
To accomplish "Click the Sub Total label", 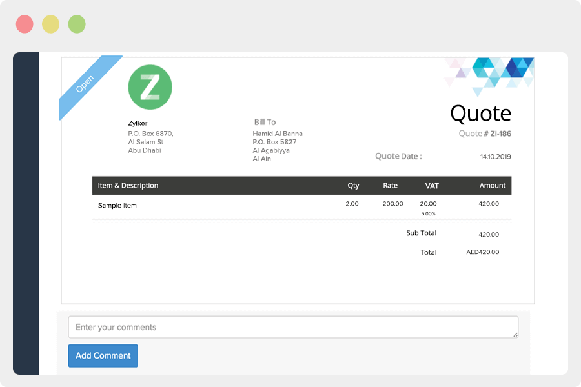I will (423, 233).
